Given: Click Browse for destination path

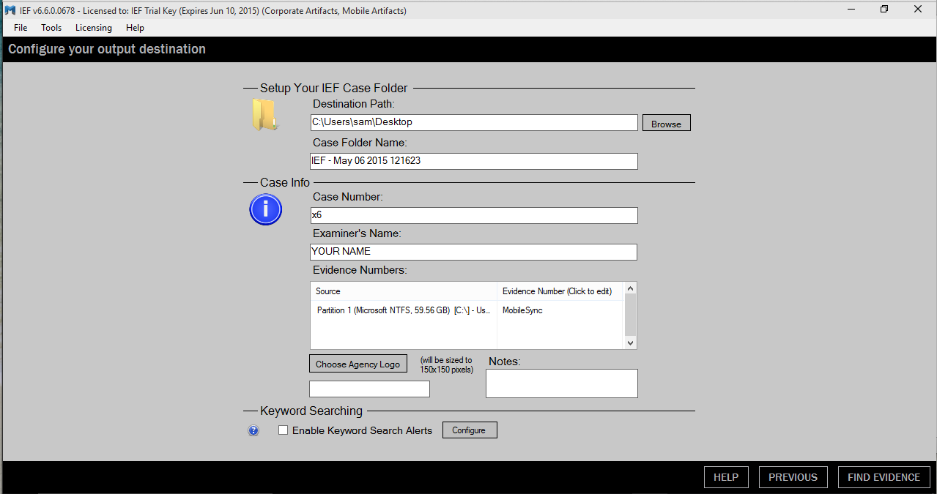Looking at the screenshot, I should 667,123.
